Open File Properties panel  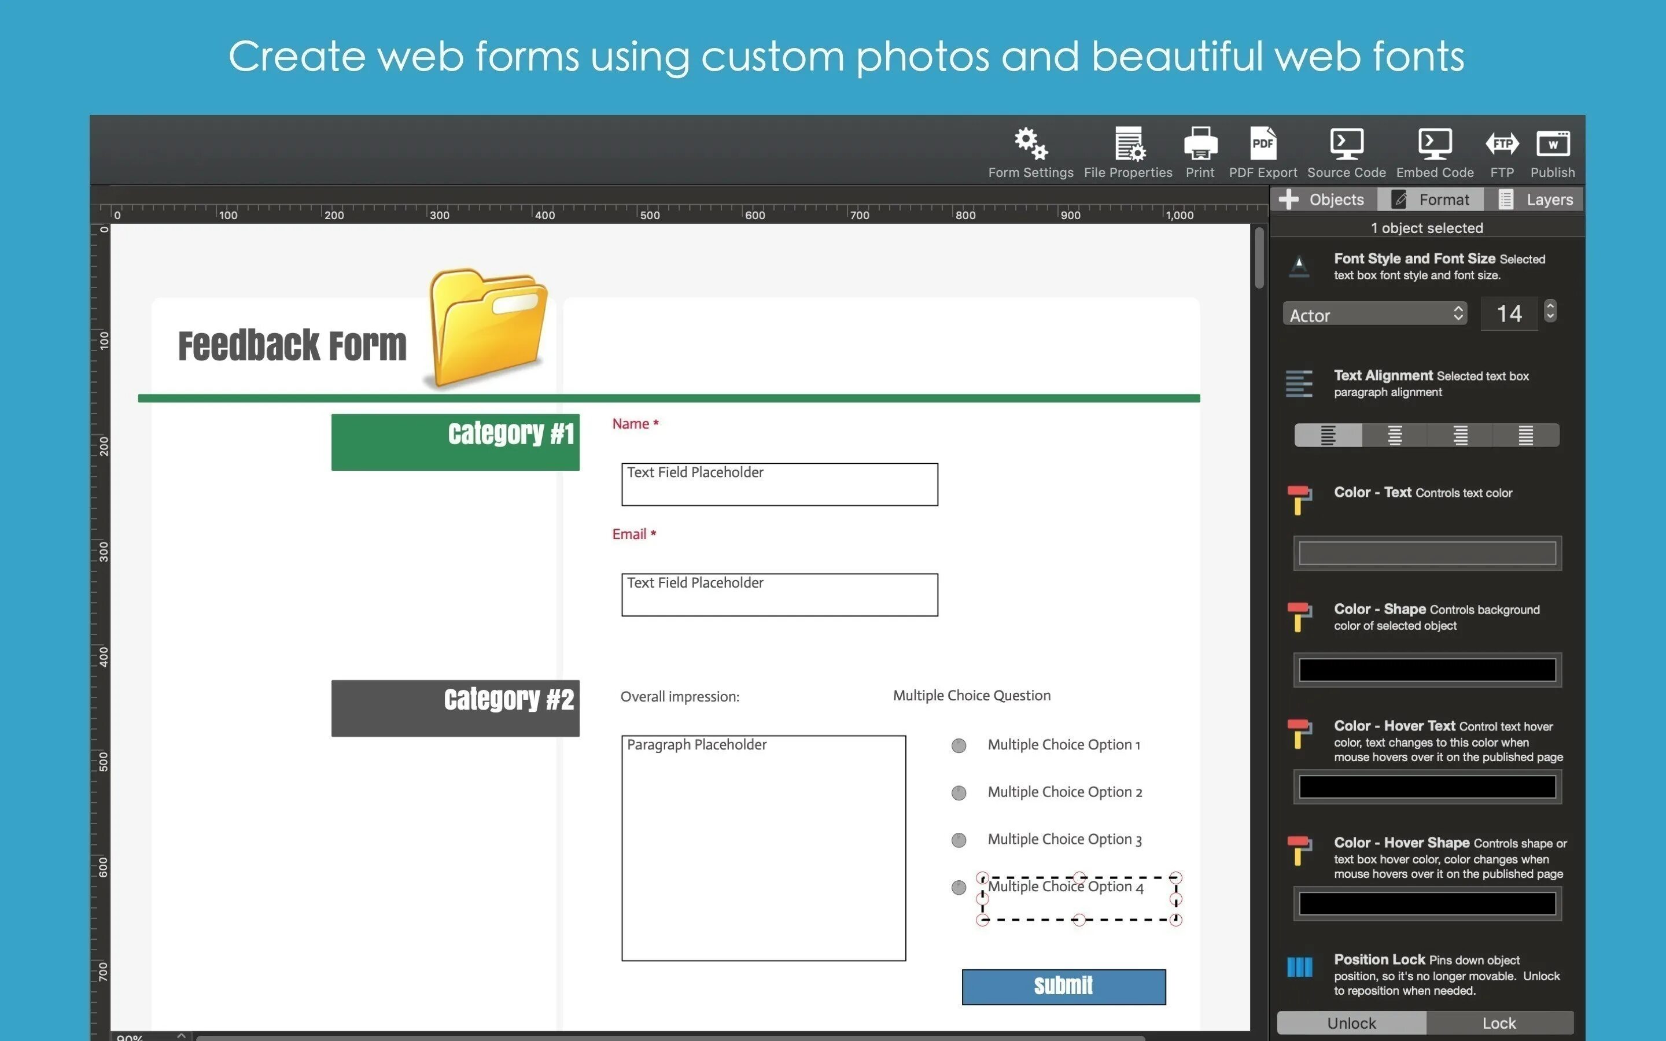tap(1127, 151)
